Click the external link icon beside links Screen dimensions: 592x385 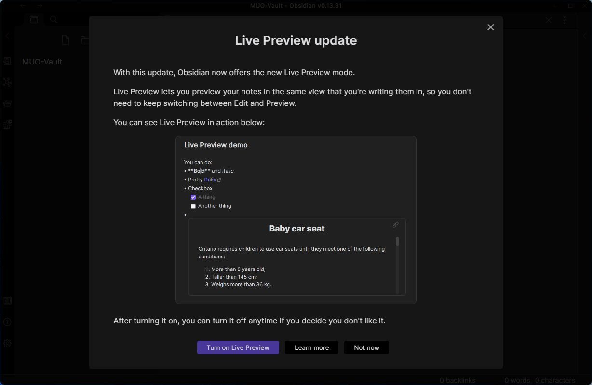pos(219,180)
